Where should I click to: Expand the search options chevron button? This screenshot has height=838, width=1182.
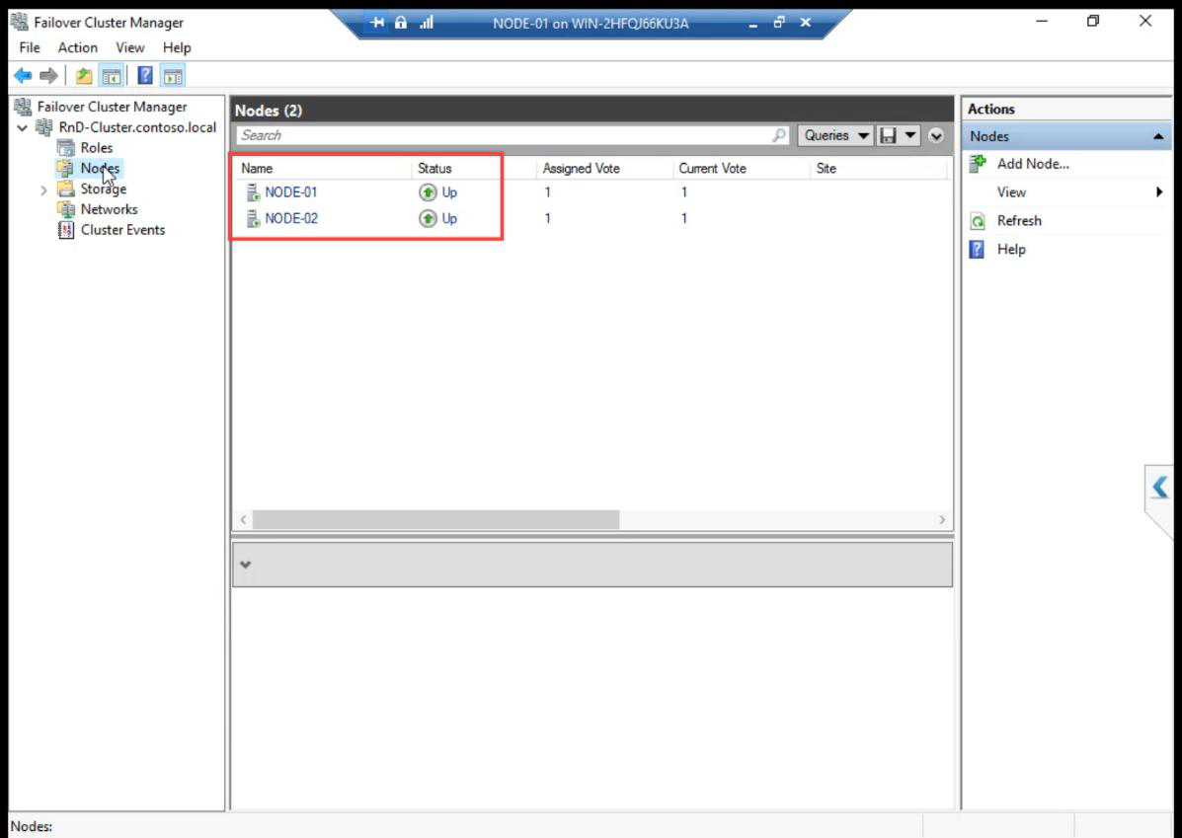pyautogui.click(x=936, y=135)
